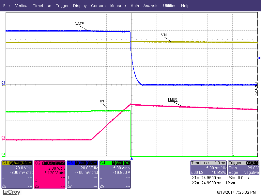261x195 pixels.
Task: Click the green C4 channel descriptor box
Action: click(115, 174)
